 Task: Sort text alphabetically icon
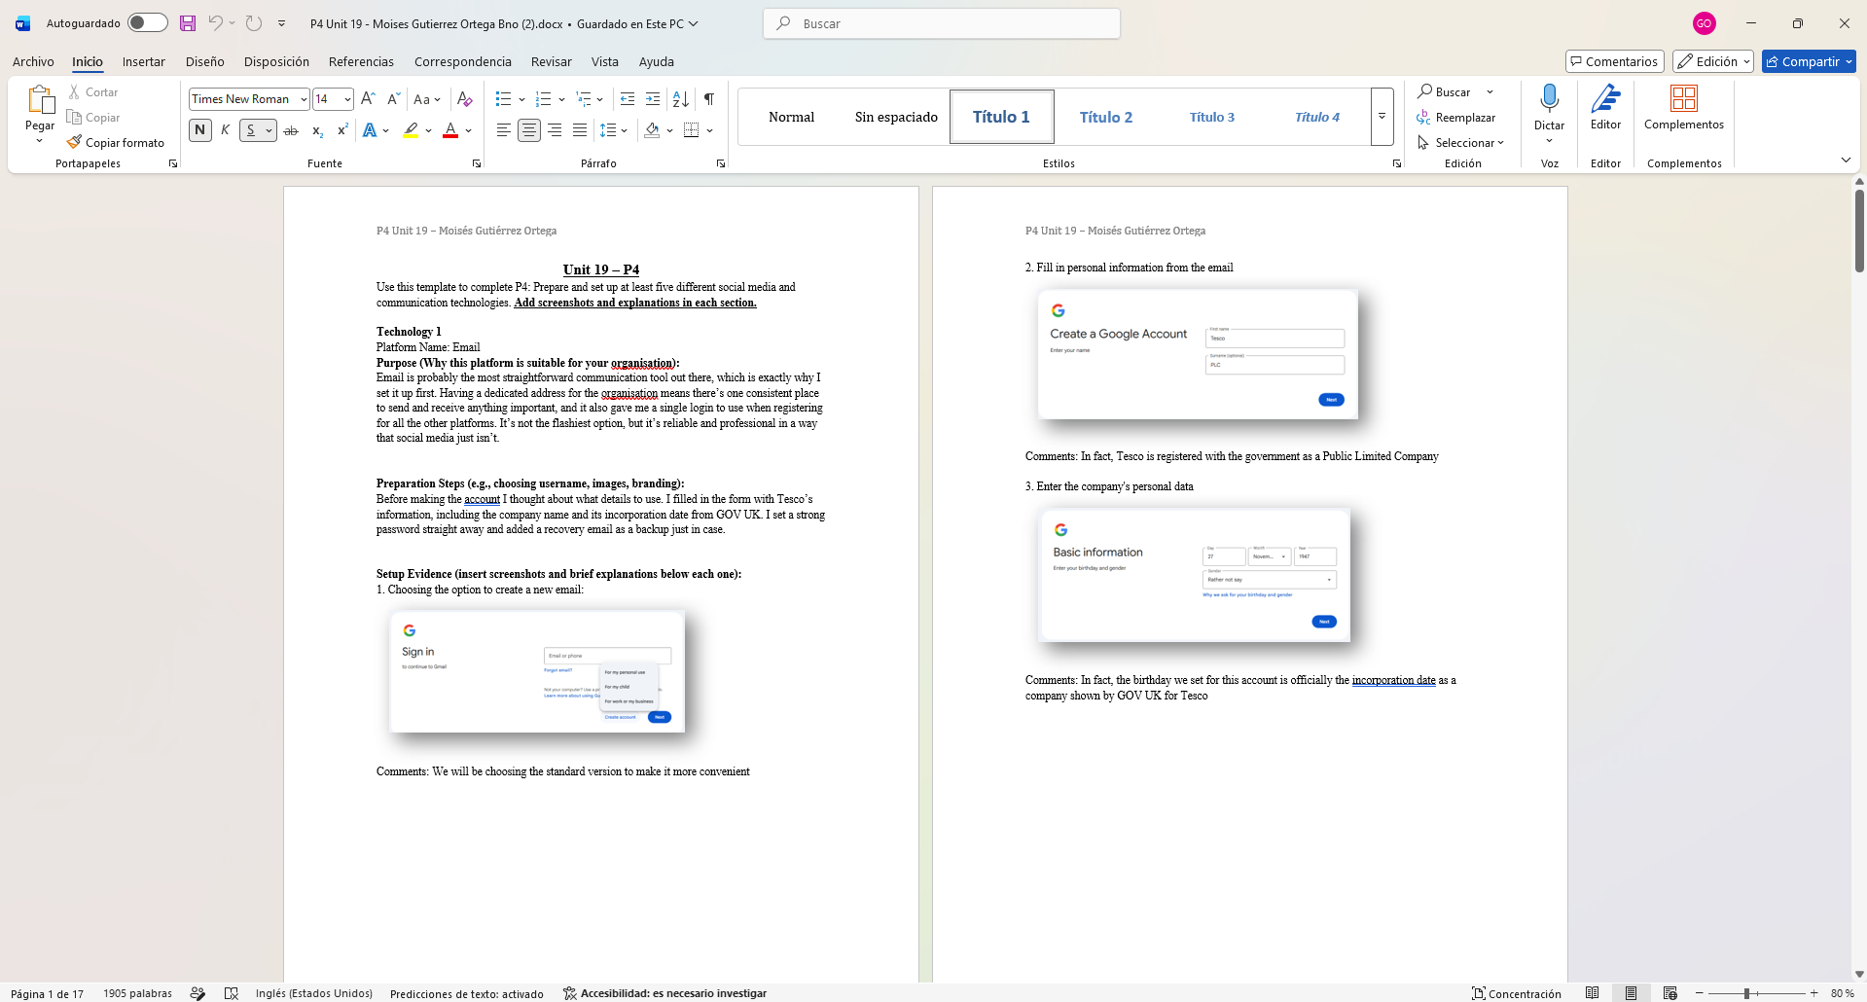pyautogui.click(x=681, y=99)
